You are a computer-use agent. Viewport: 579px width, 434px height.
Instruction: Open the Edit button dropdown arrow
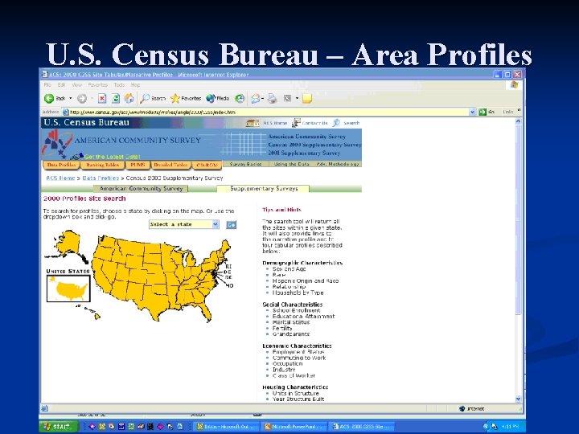(297, 98)
